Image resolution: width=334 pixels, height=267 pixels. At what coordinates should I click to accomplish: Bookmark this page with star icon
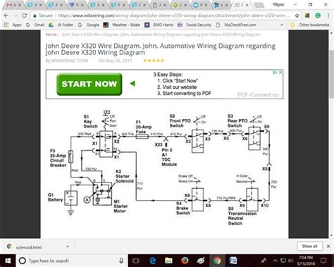297,15
